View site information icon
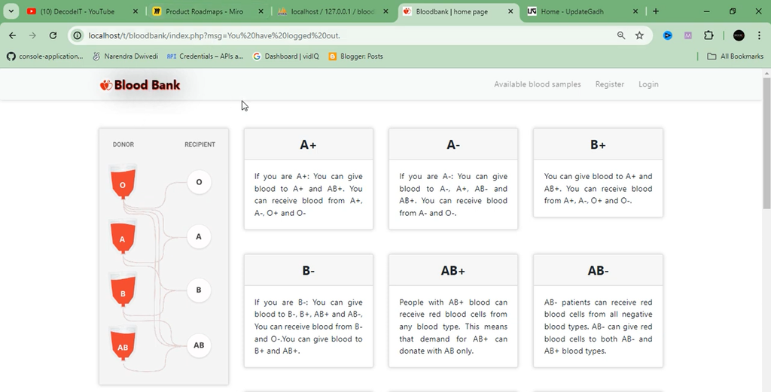Screen dimensions: 771x392 (78, 35)
